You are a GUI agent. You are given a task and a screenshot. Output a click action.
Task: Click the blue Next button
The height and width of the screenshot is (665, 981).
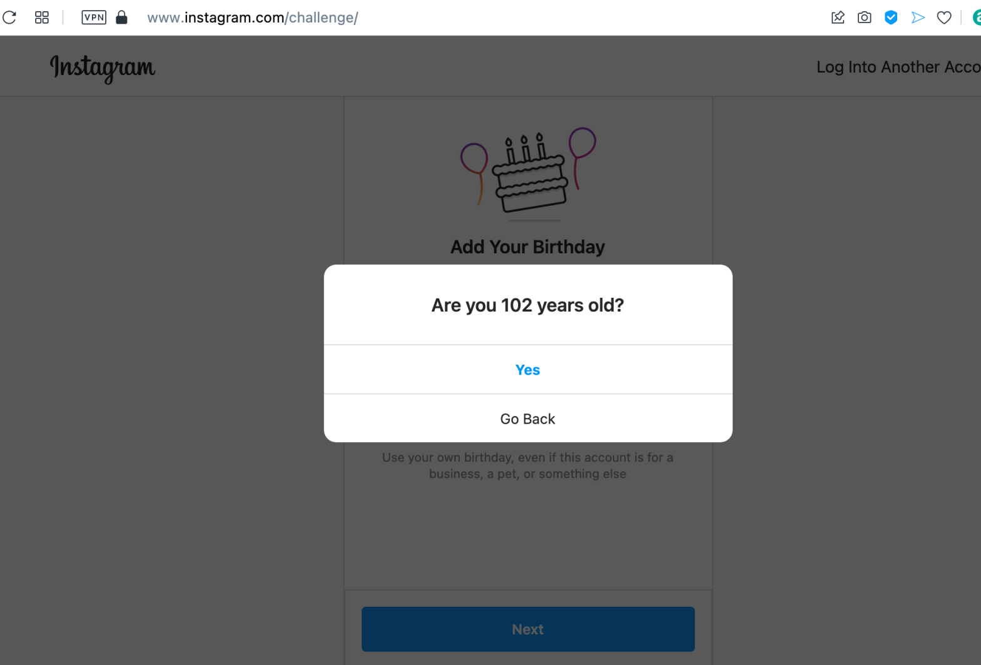point(527,629)
